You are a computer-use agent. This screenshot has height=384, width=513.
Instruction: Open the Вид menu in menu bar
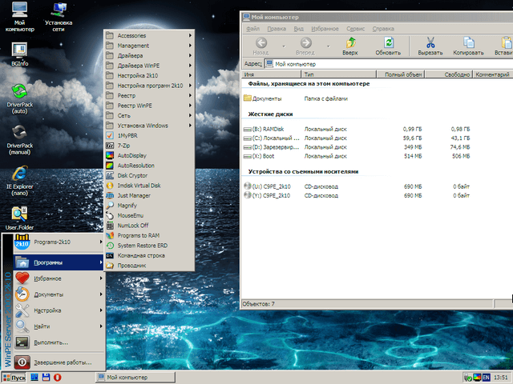[x=297, y=28]
